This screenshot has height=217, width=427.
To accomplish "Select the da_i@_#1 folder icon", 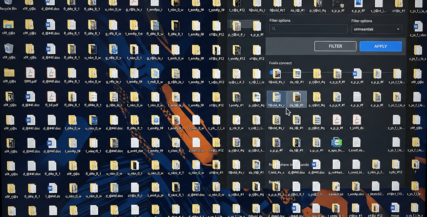I will click(x=296, y=120).
